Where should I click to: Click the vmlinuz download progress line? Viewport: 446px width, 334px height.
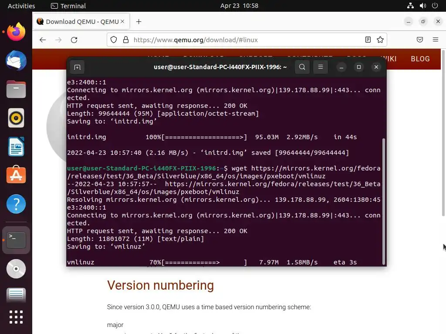click(x=212, y=262)
